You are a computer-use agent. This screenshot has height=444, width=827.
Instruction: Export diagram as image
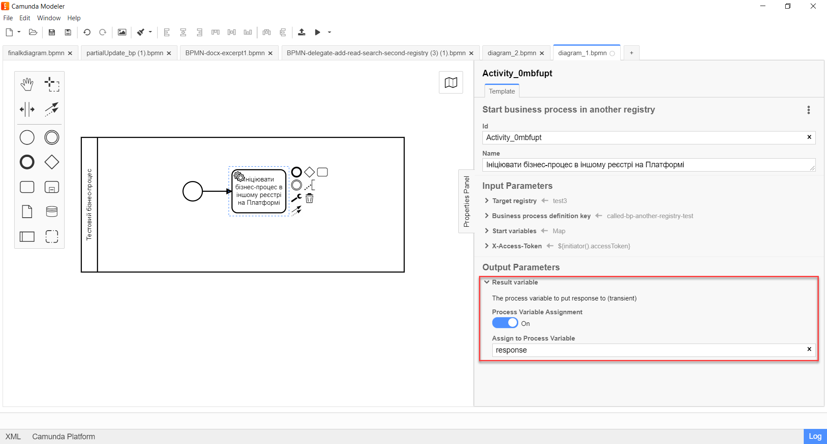click(122, 32)
